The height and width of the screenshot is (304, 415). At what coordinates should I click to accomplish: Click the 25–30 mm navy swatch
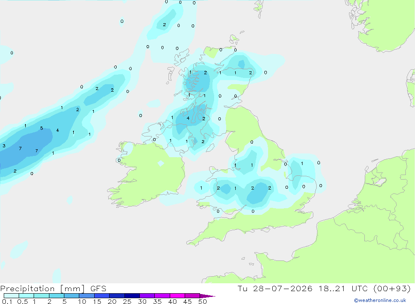tap(132, 296)
